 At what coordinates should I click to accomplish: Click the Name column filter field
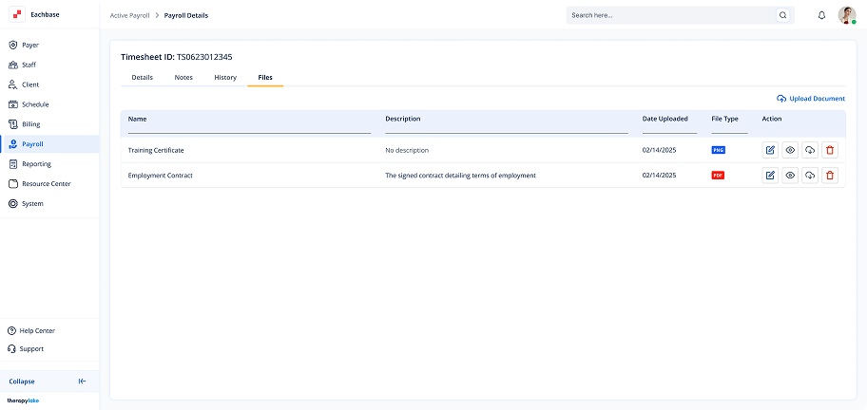point(249,129)
